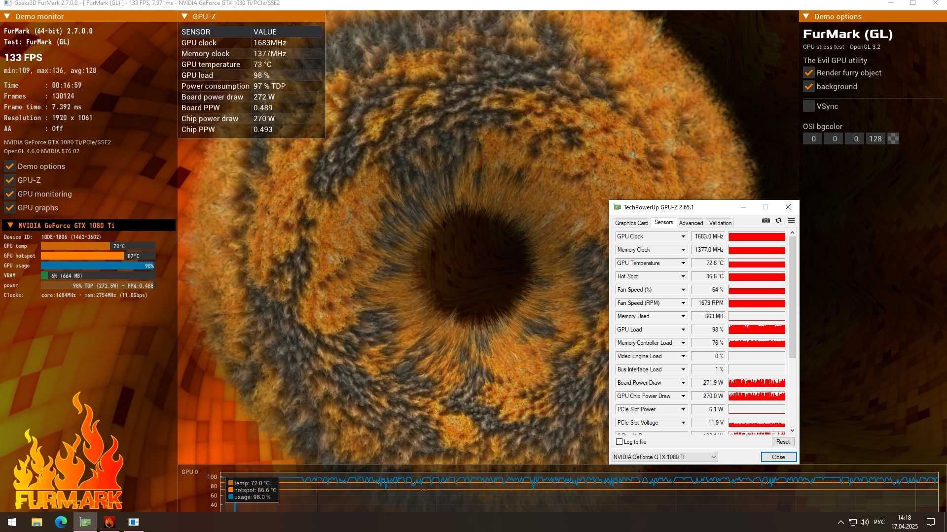Click the taskbar clock and date
The width and height of the screenshot is (947, 532).
(x=904, y=522)
